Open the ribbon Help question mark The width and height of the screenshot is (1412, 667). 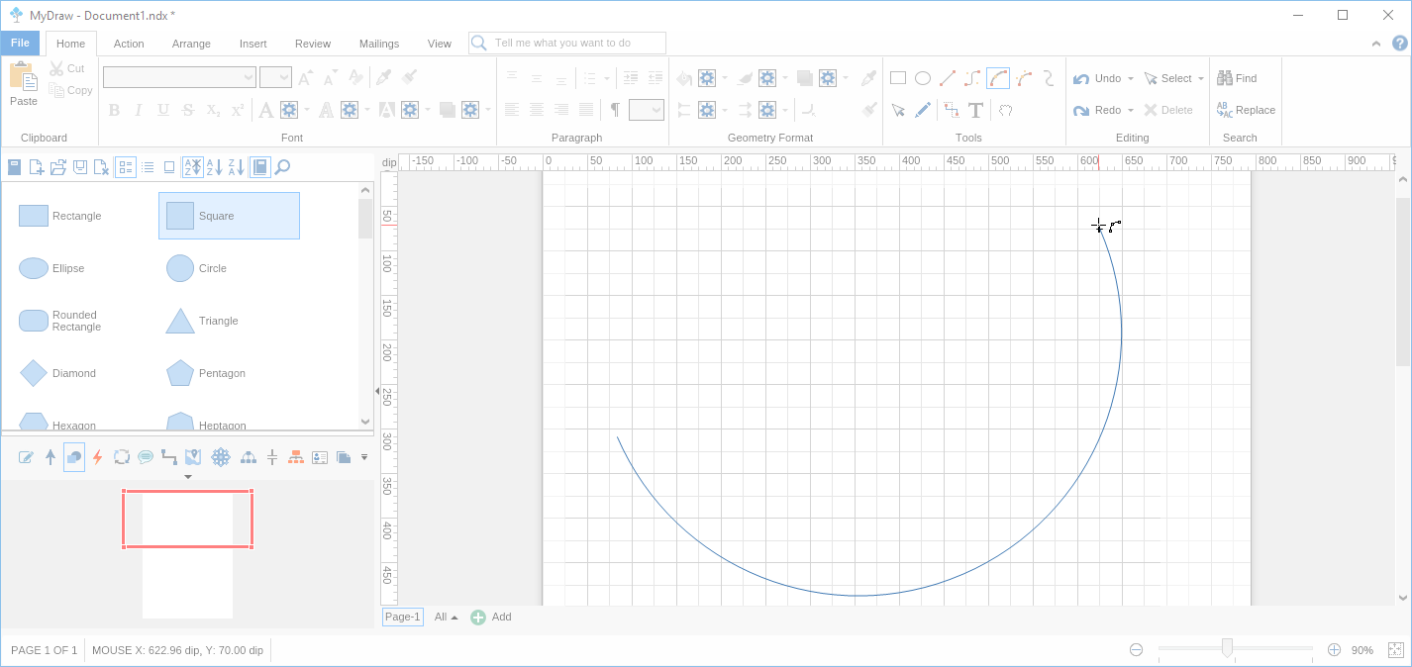click(1400, 44)
